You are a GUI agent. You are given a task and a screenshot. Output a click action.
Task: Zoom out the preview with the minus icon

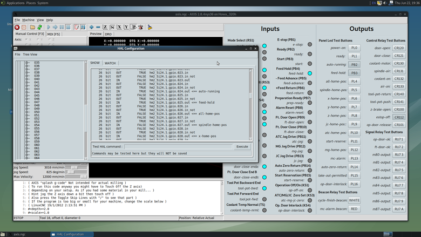tap(98, 28)
